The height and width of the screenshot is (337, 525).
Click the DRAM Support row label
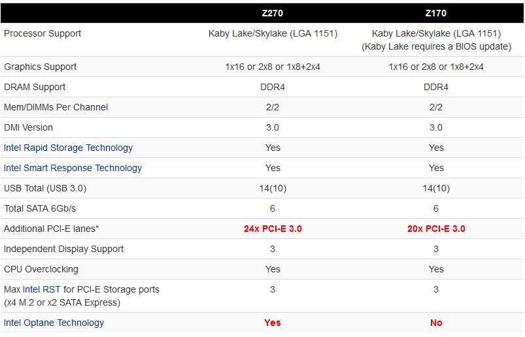click(35, 87)
